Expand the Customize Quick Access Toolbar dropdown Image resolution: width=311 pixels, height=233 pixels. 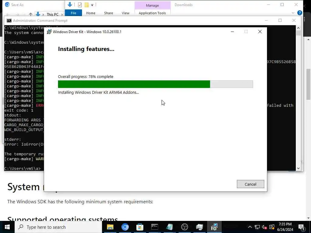(92, 5)
